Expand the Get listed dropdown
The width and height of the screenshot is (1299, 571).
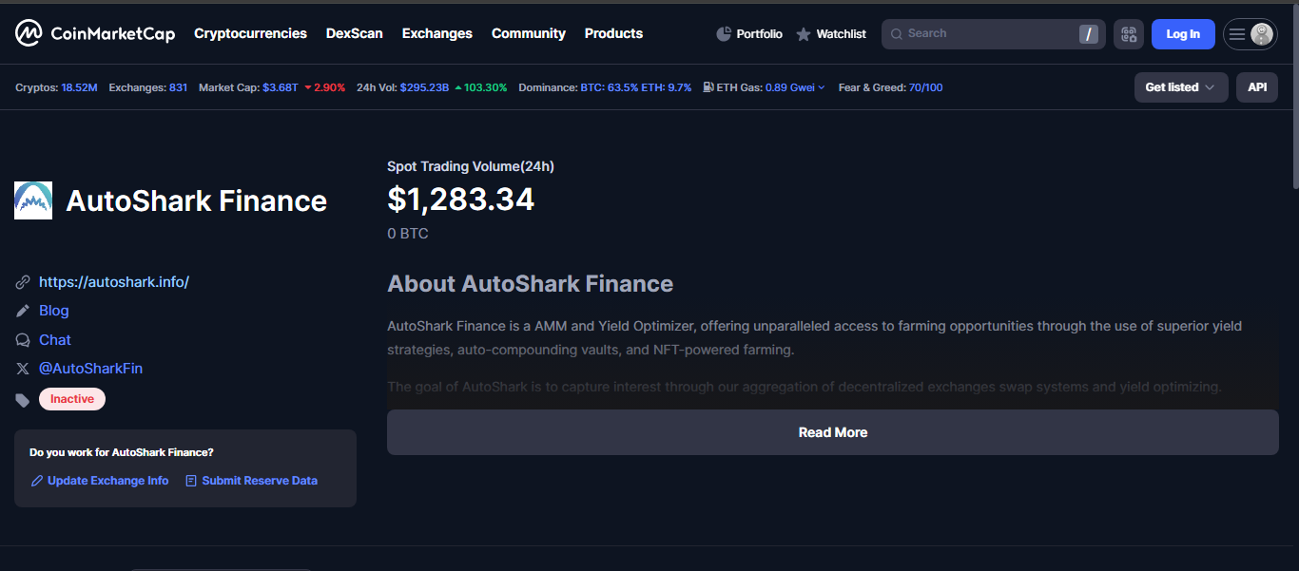[1181, 87]
